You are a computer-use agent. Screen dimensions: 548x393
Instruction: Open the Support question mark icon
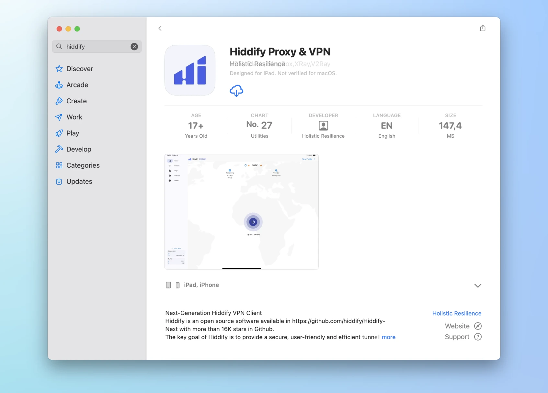point(478,337)
